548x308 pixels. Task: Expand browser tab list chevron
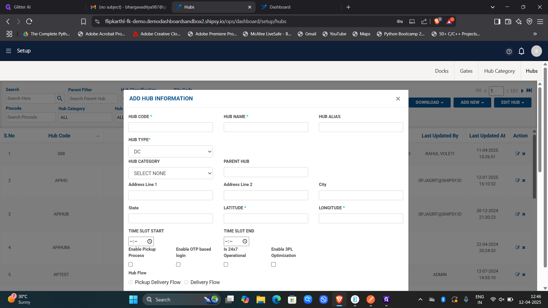click(x=493, y=7)
